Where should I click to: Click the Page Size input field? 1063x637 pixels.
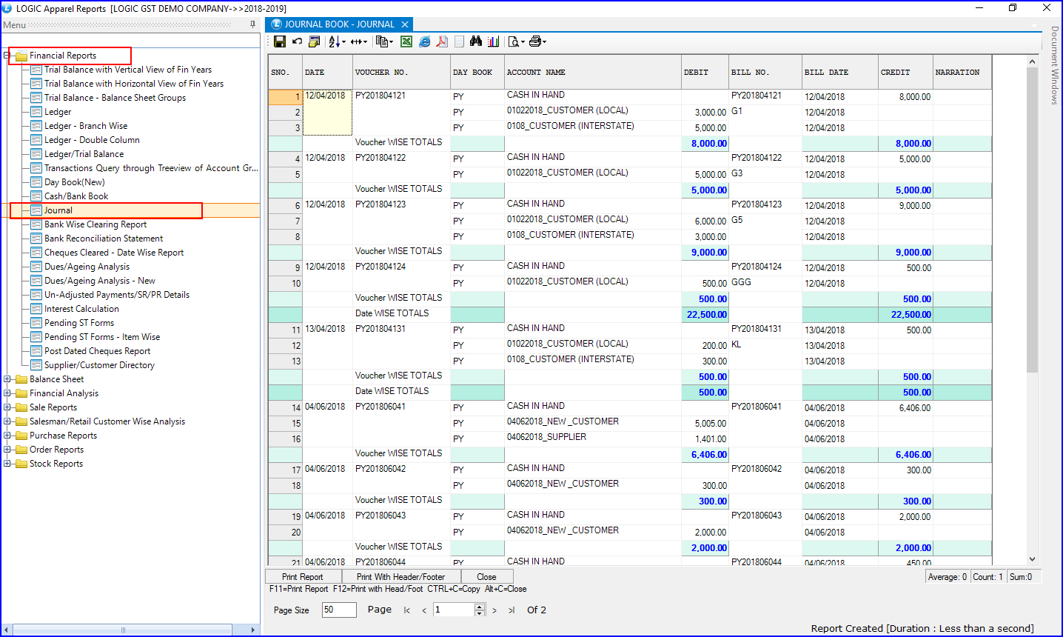point(339,610)
